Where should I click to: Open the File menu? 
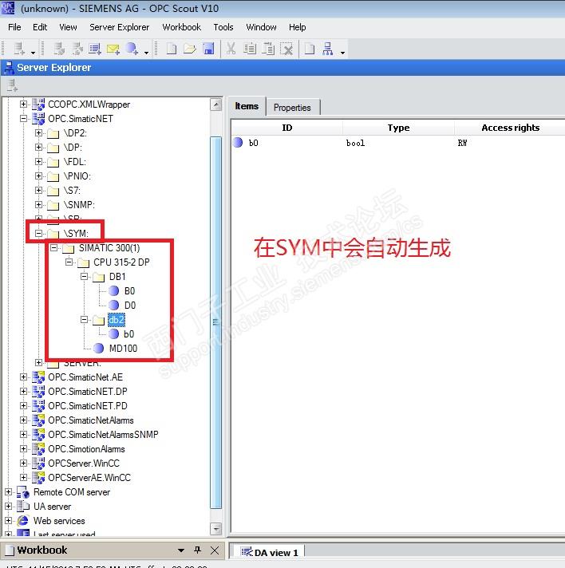pyautogui.click(x=14, y=27)
